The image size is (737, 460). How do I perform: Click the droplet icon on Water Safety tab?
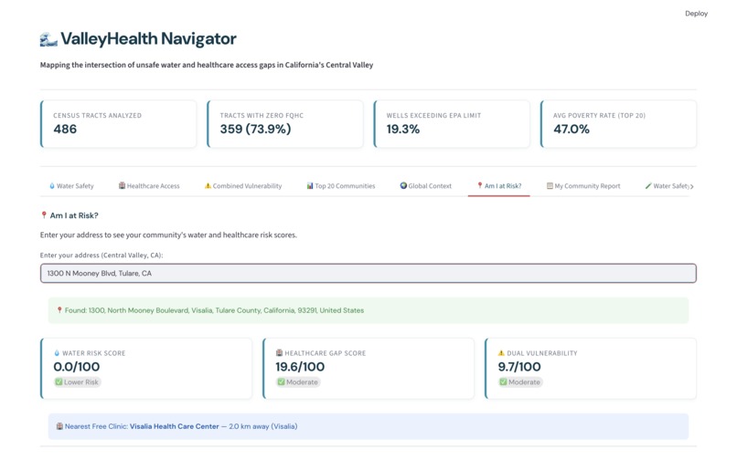tap(52, 186)
